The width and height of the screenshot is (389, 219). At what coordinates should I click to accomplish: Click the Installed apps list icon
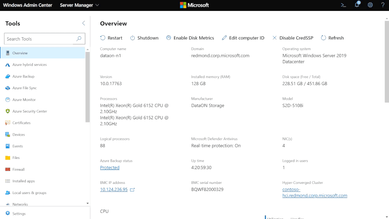click(8, 181)
